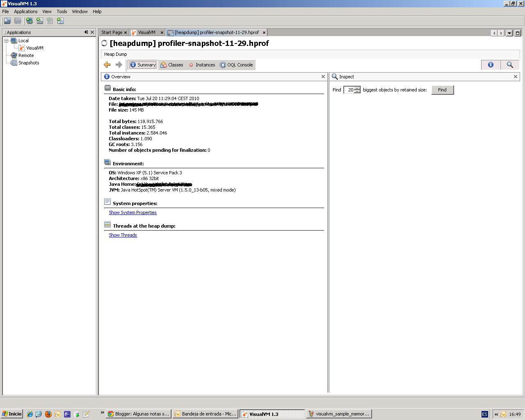Click the Add JMX Connection toolbar icon

[x=40, y=21]
